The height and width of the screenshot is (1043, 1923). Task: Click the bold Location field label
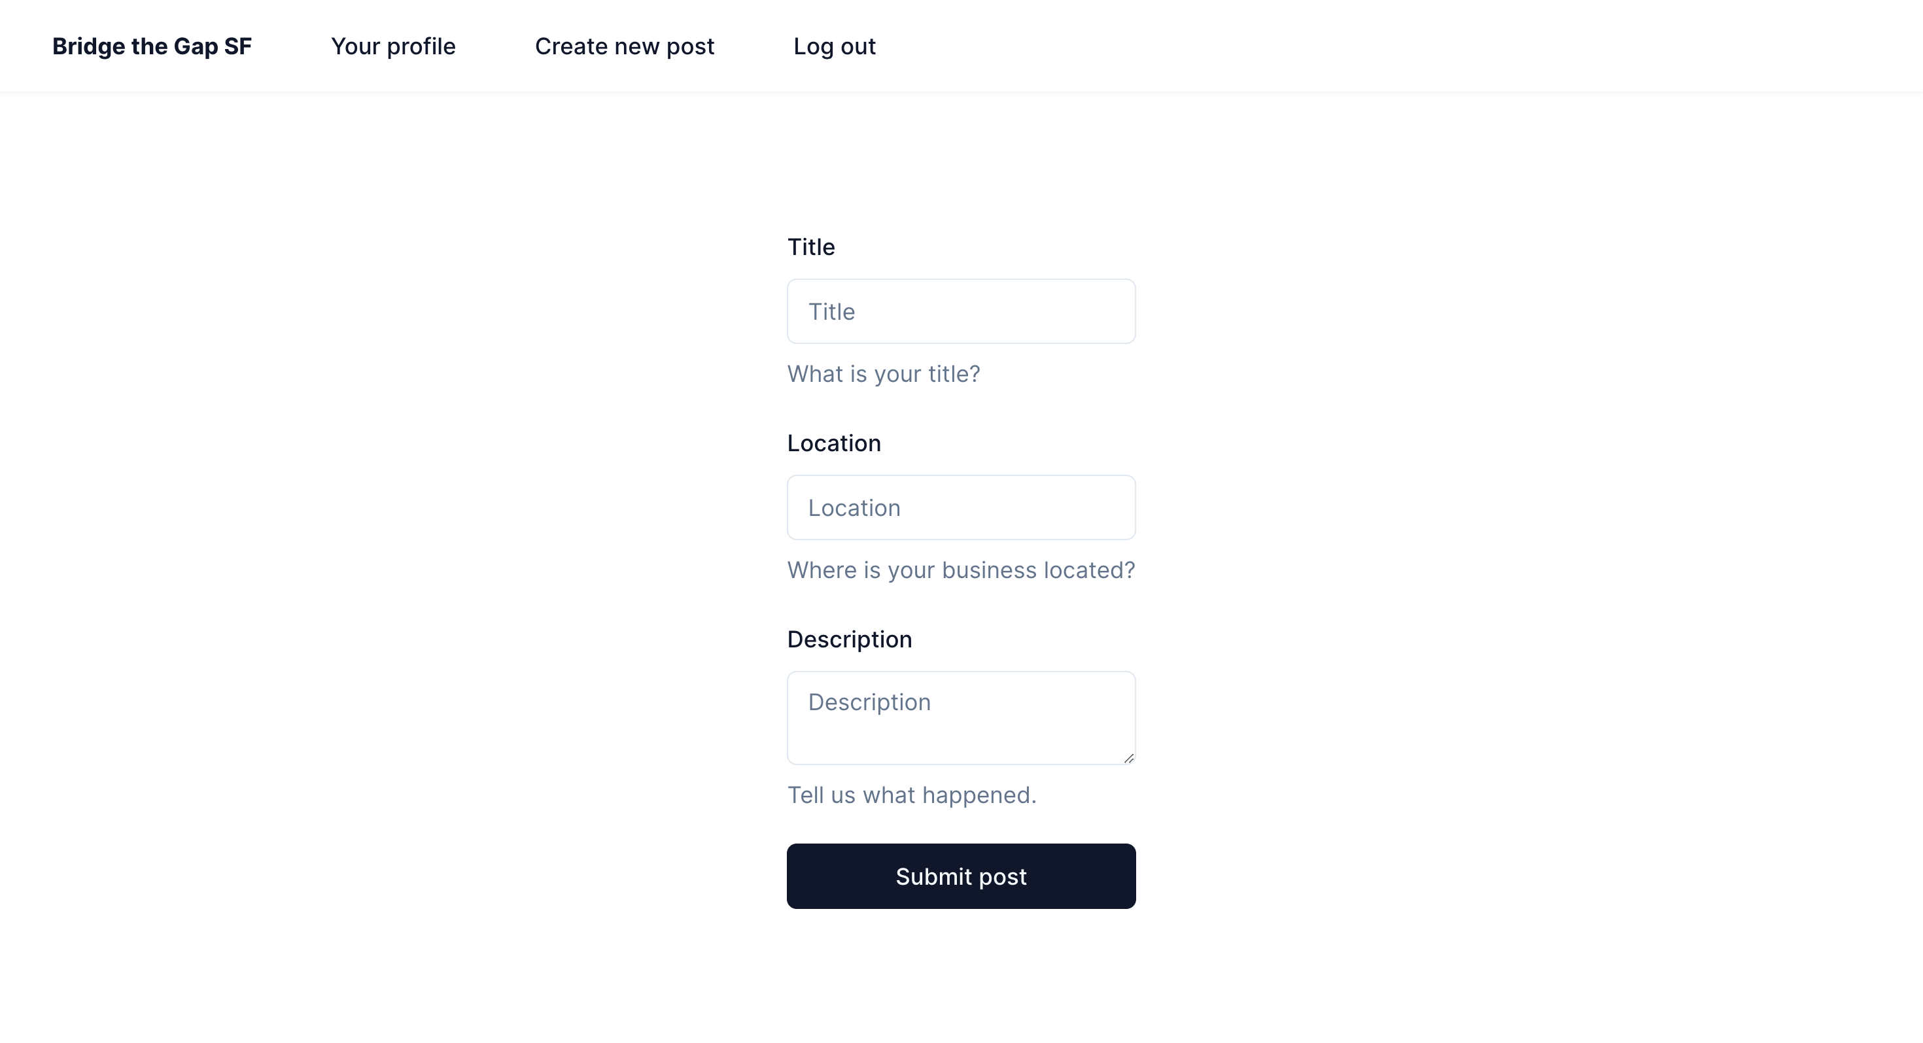pyautogui.click(x=834, y=443)
